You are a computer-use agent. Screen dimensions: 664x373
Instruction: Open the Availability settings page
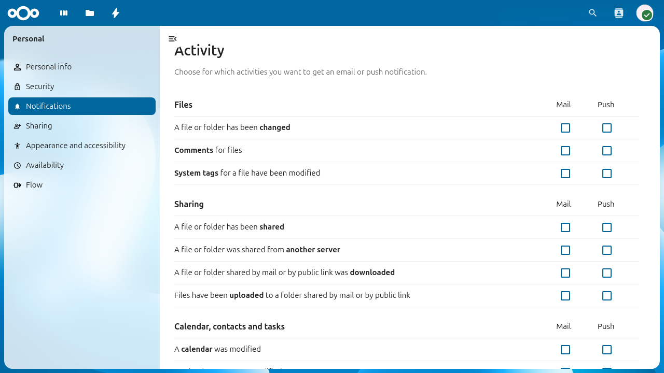coord(45,165)
